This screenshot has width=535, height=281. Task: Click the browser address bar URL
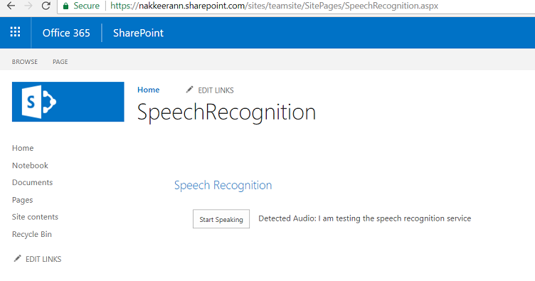(274, 6)
